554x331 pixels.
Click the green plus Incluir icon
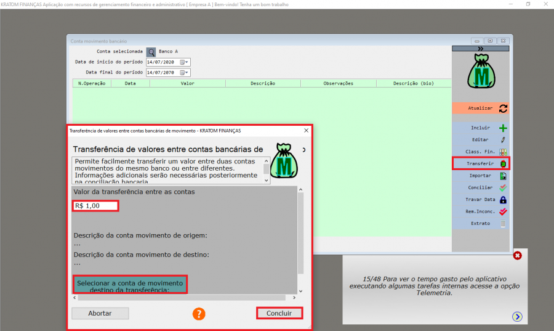(x=503, y=128)
